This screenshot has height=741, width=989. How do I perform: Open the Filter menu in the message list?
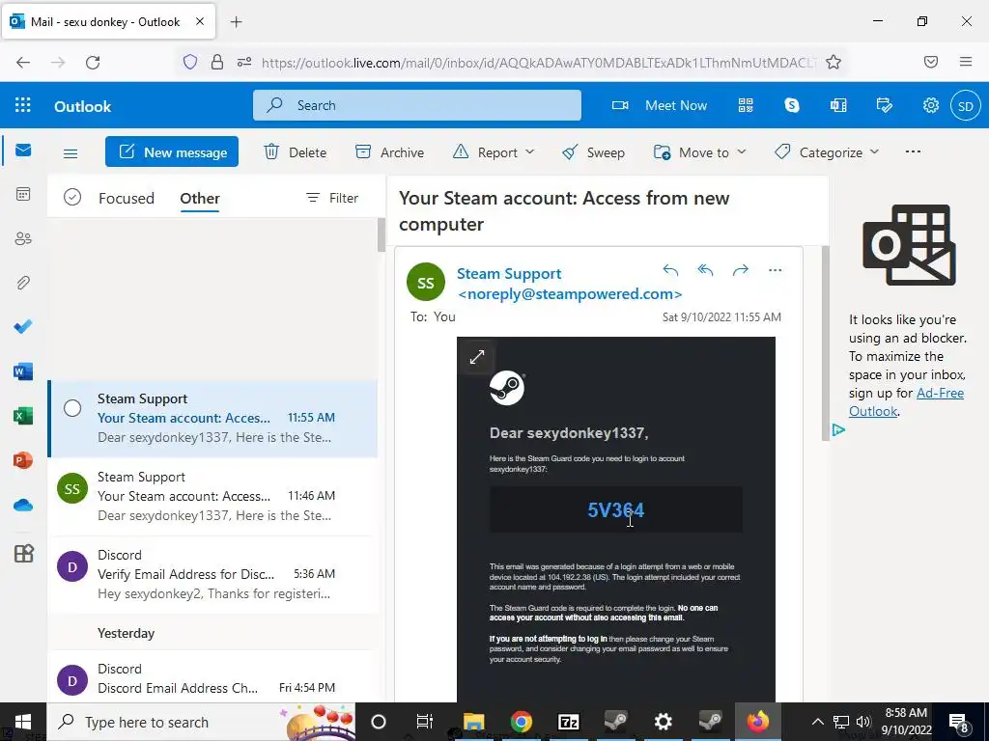[x=332, y=198]
